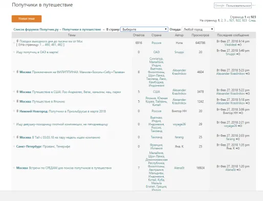
Task: Click the Санкт-Петербург city link
Action: pyautogui.click(x=29, y=147)
